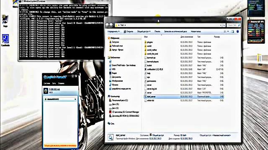Select the world_the_end folder icon
268x150 pixels.
point(145,54)
